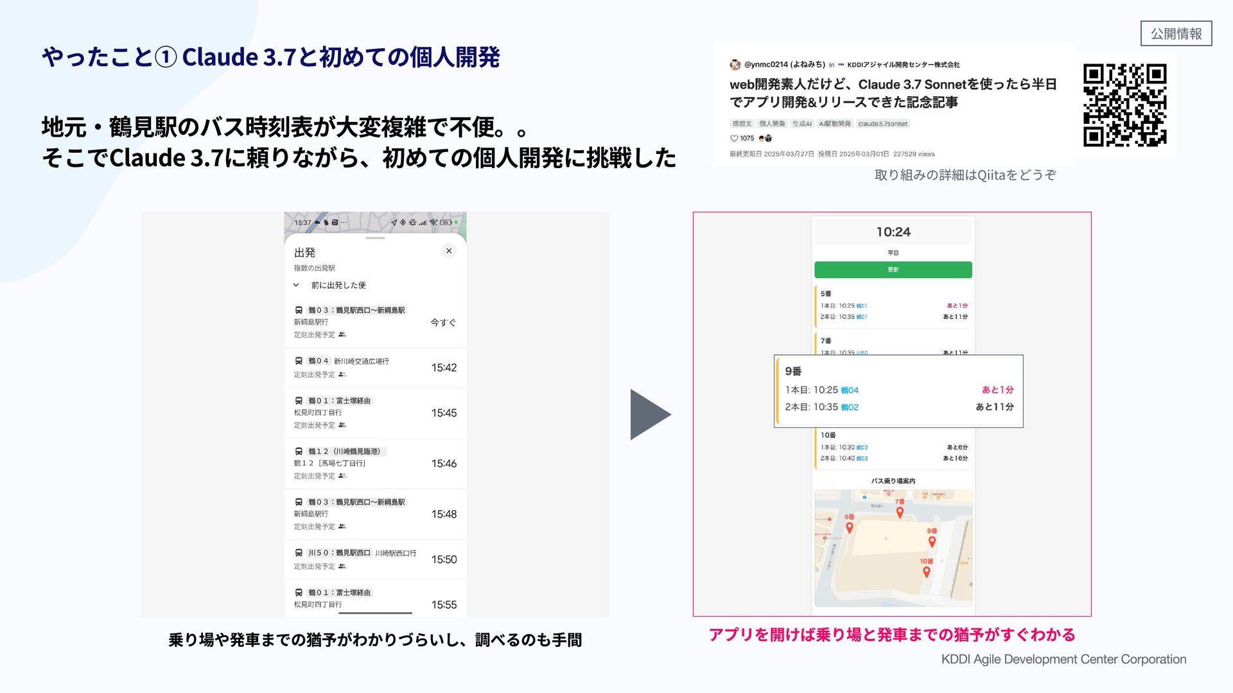Select the 個人開発 tag
1233x693 pixels.
point(771,124)
